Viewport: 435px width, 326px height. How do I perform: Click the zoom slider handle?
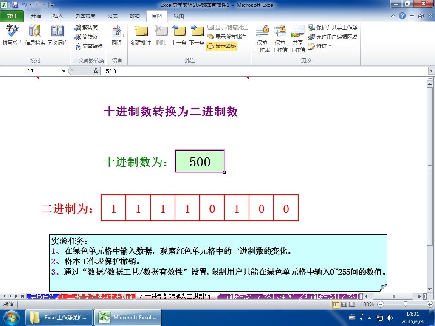pyautogui.click(x=405, y=304)
